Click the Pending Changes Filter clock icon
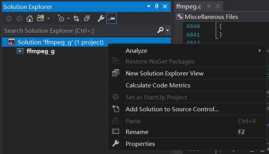 61,18
